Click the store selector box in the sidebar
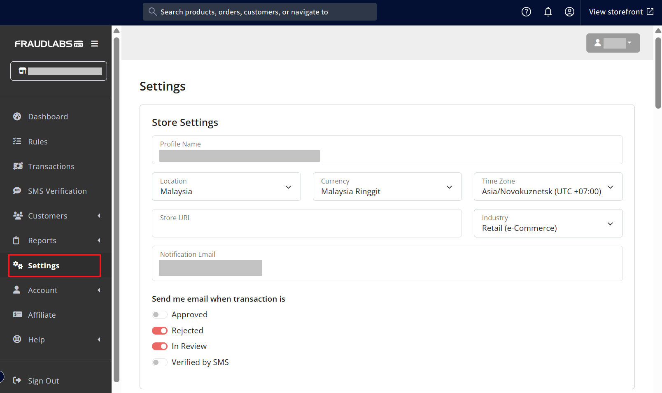Image resolution: width=662 pixels, height=393 pixels. point(58,71)
